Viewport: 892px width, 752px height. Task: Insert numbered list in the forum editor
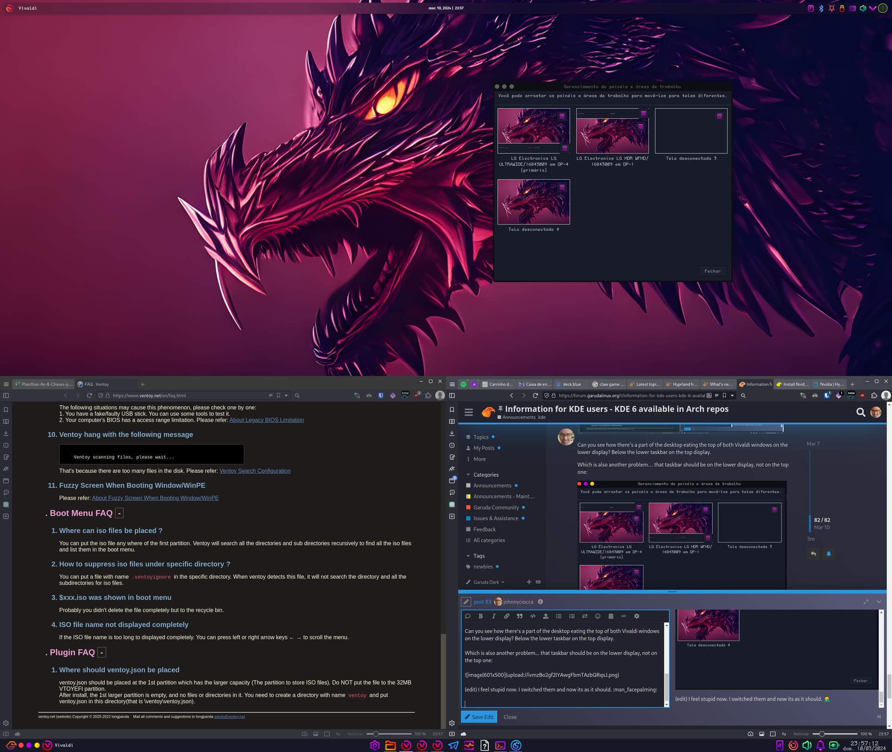(x=572, y=616)
